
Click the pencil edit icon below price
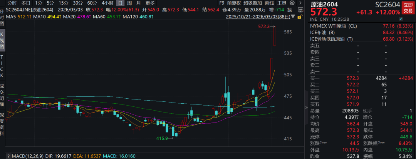401,19
